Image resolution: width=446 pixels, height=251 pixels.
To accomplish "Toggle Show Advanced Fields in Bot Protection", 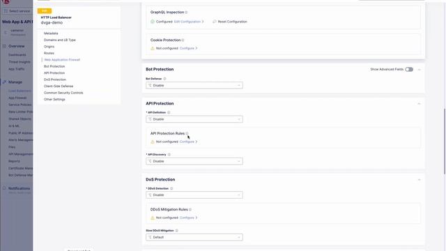I will click(x=409, y=70).
